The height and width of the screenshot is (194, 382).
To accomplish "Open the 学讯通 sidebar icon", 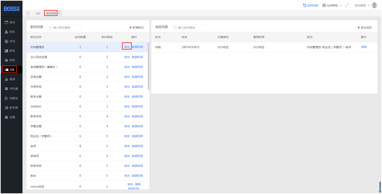I will tap(6, 89).
